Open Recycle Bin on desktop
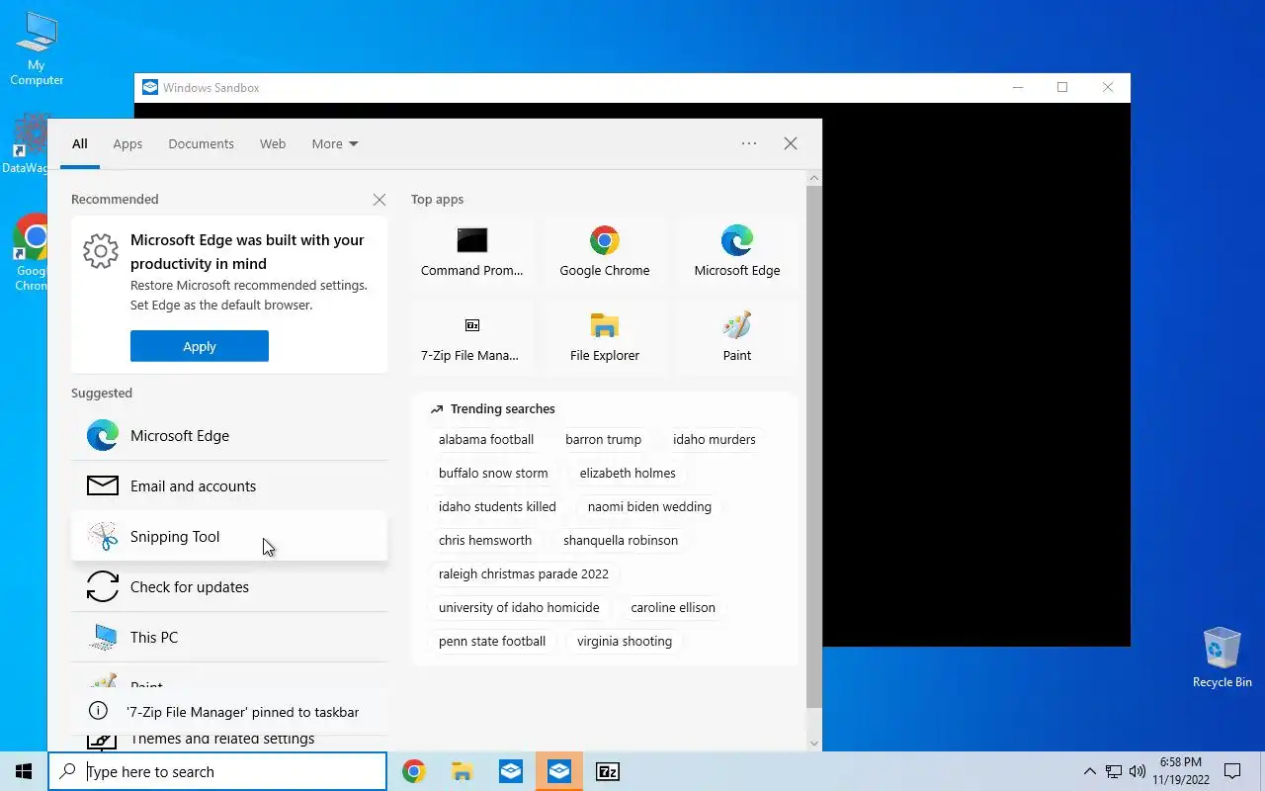The image size is (1265, 791). (x=1223, y=658)
